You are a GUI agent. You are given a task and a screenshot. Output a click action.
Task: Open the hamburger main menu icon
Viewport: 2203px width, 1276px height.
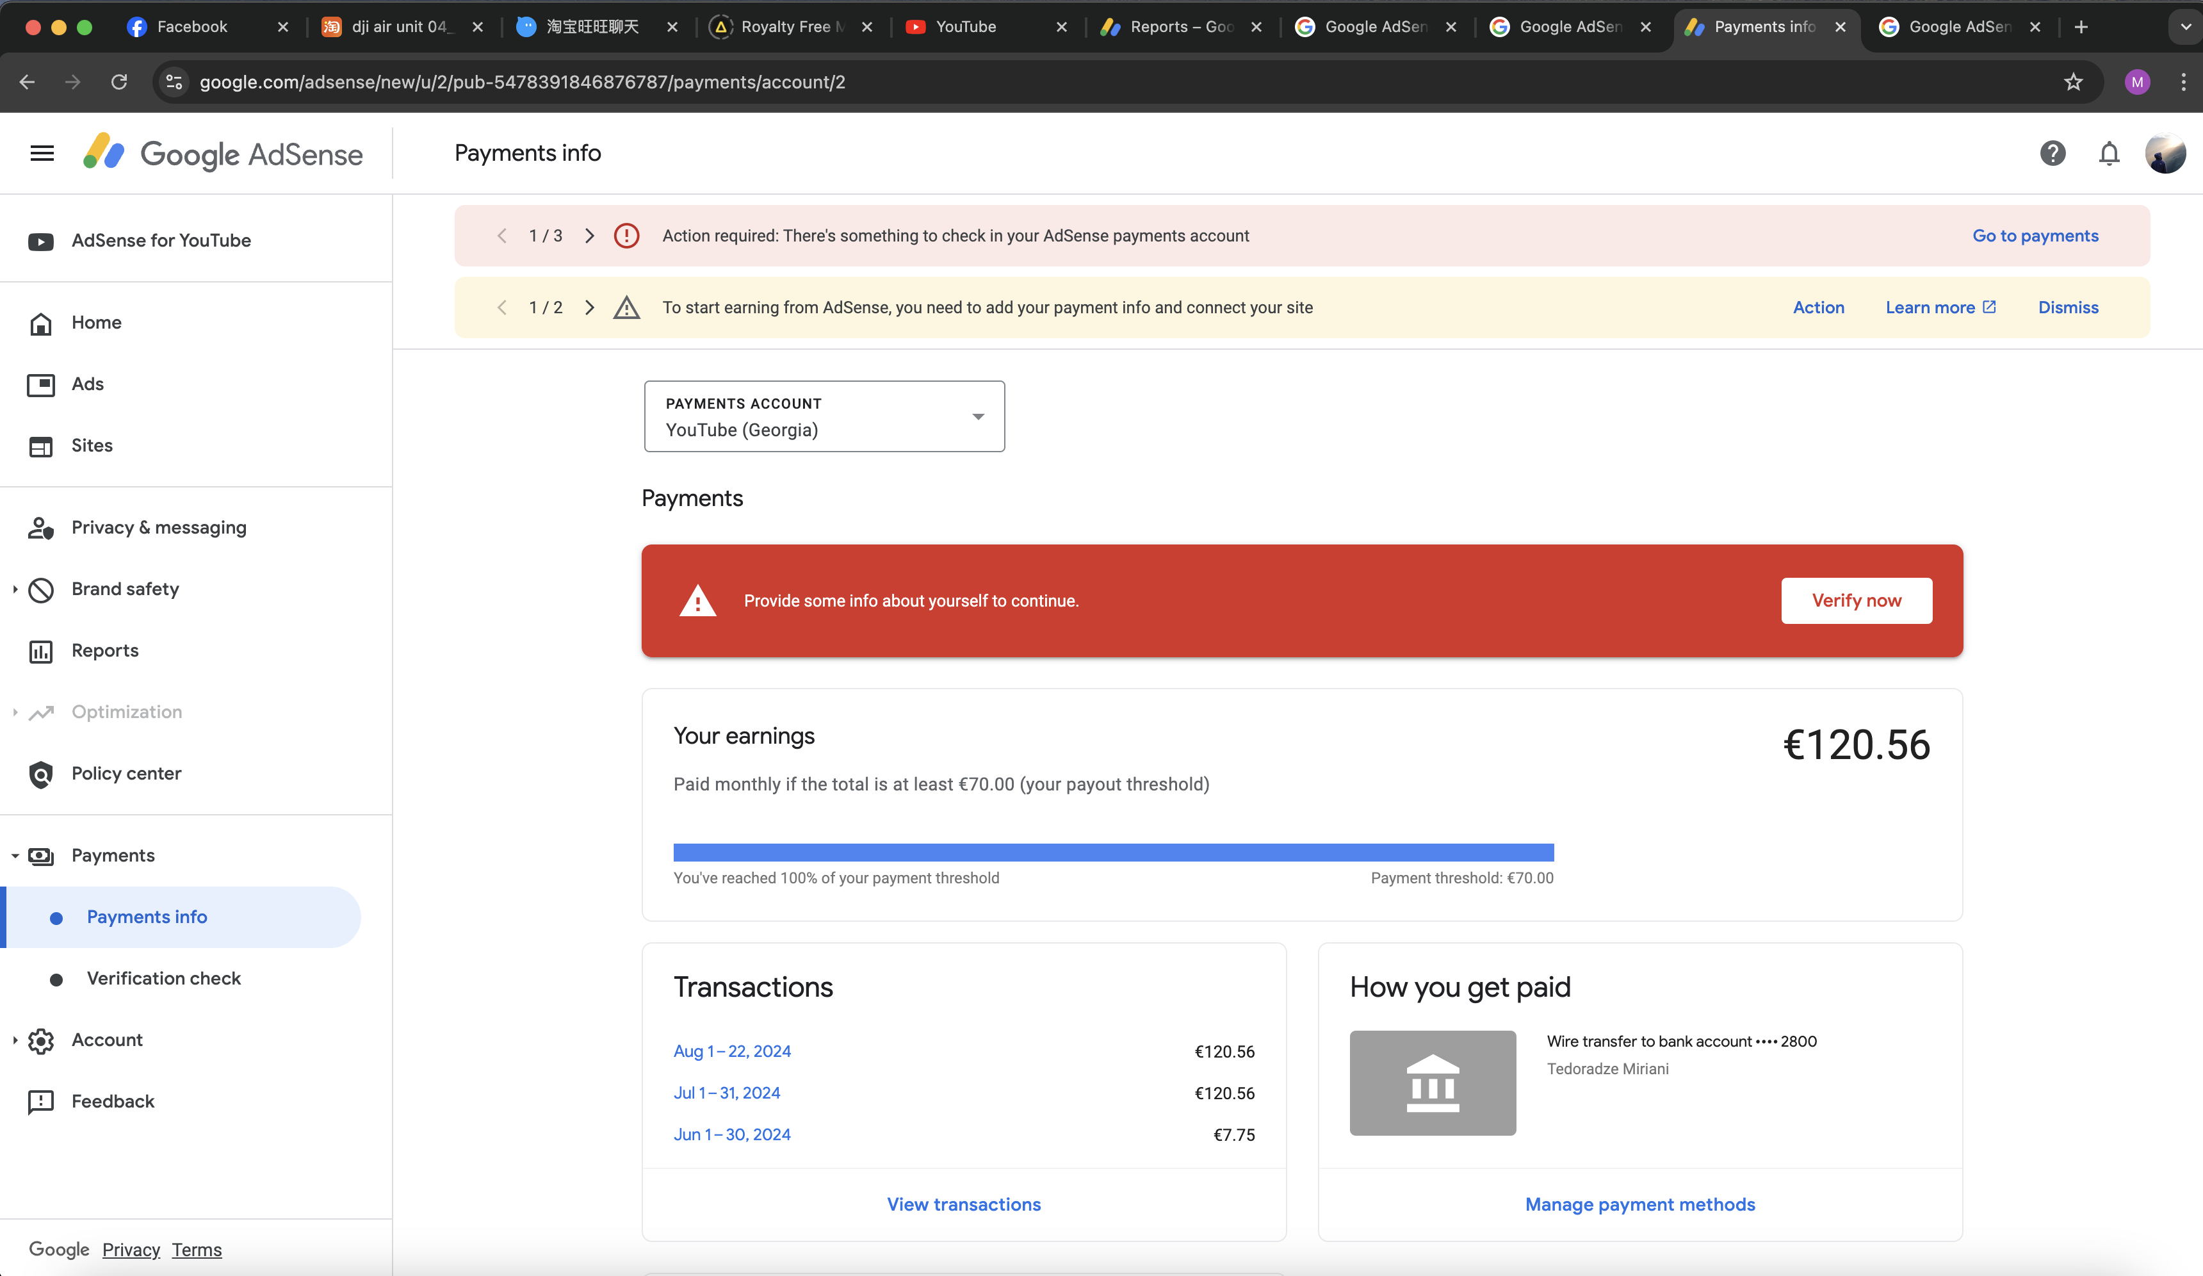[x=42, y=153]
